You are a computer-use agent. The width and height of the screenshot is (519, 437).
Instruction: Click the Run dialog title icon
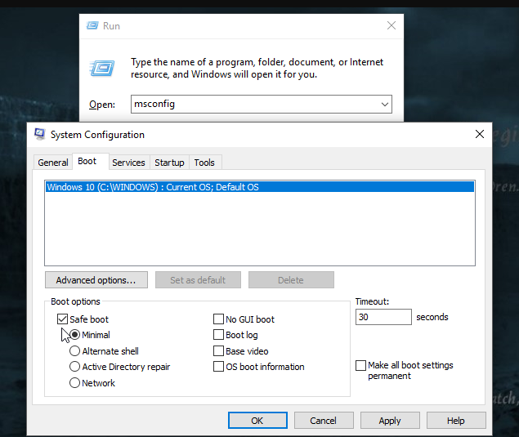(92, 25)
